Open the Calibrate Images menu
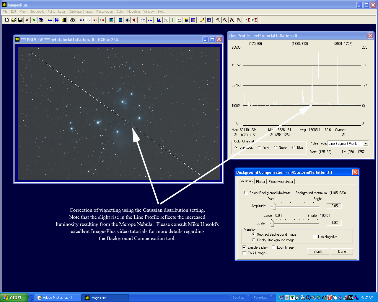This screenshot has width=378, height=302. tap(81, 12)
